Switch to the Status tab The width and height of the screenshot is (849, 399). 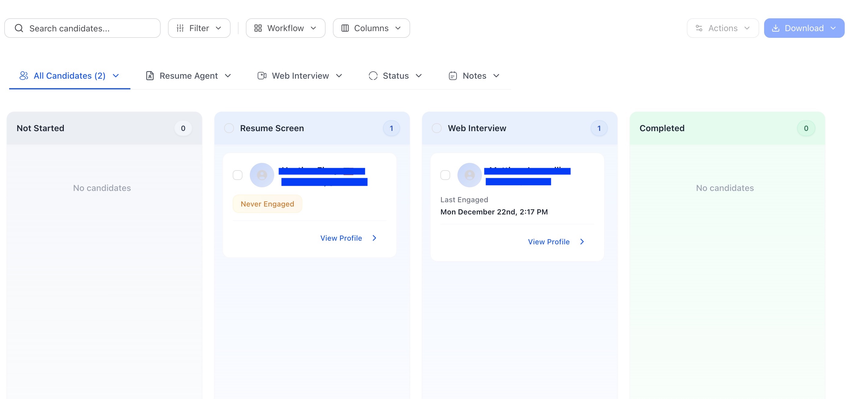[x=395, y=76]
